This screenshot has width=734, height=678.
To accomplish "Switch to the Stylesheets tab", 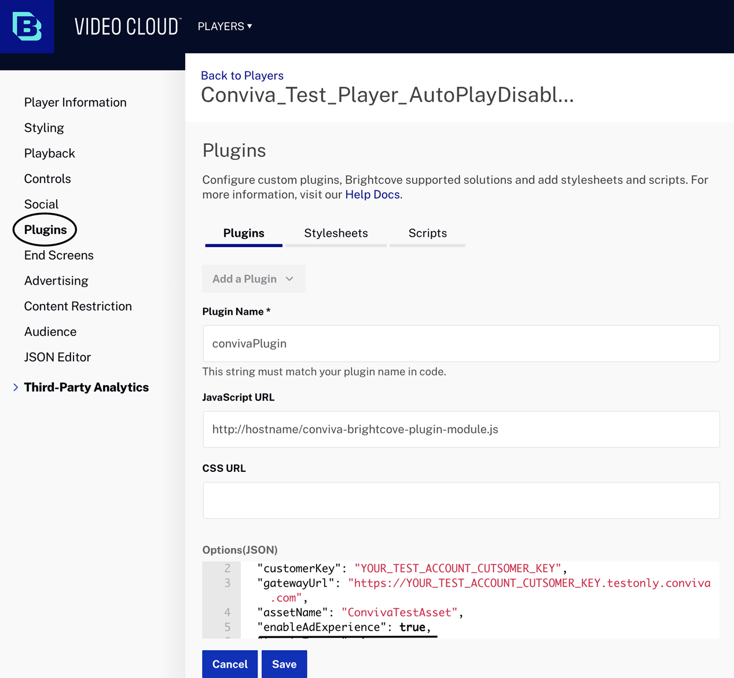I will [x=336, y=233].
